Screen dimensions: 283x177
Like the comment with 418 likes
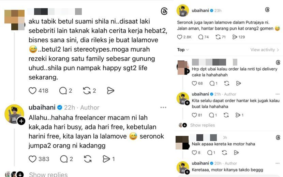point(32,91)
